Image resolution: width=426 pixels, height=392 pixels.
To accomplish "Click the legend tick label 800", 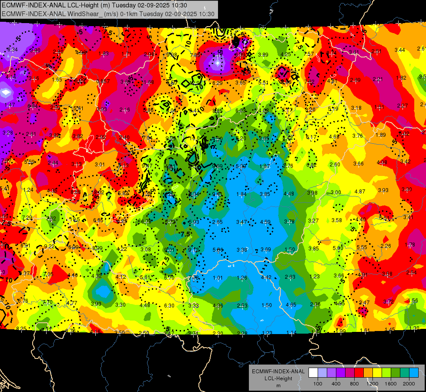I will pos(354,384).
